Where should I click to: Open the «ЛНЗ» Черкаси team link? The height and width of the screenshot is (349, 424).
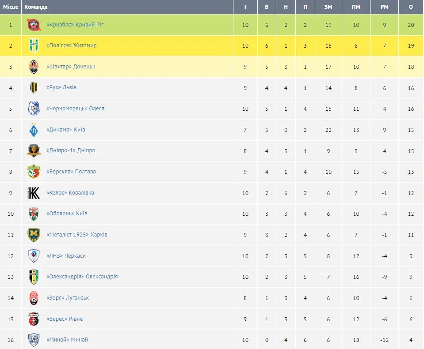coord(66,256)
